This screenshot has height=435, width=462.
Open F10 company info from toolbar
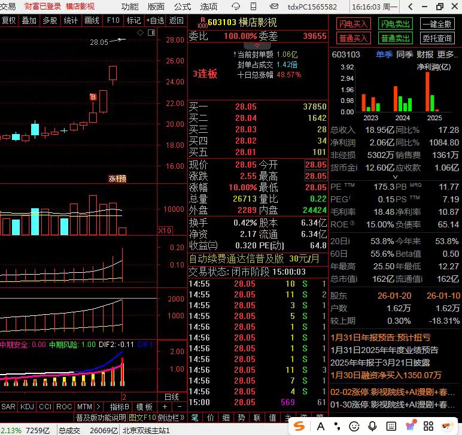[113, 20]
